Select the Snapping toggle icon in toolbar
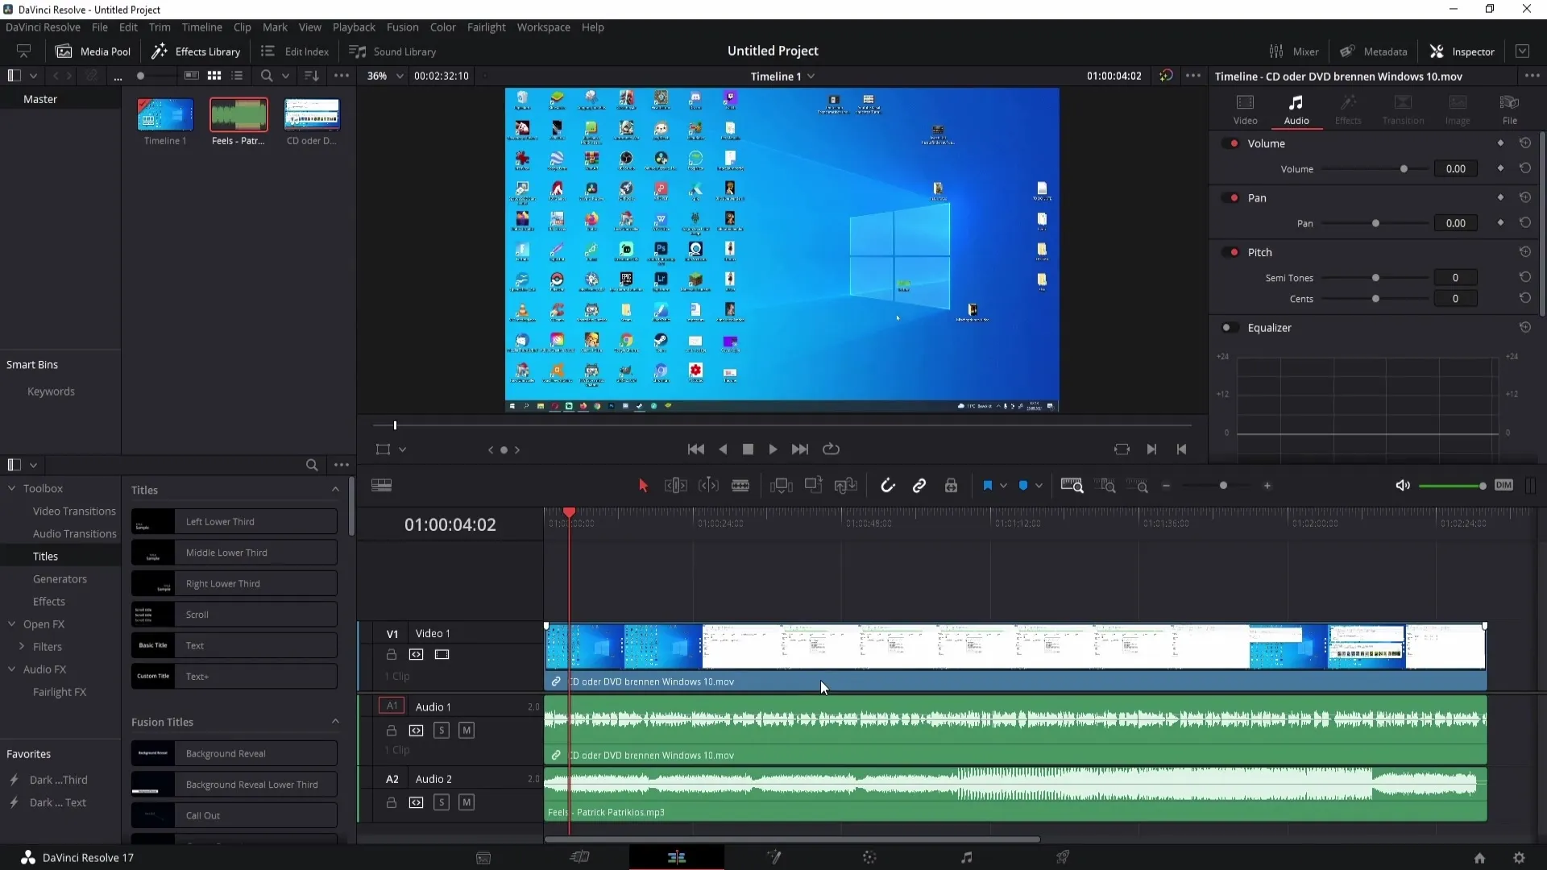1547x870 pixels. click(888, 487)
